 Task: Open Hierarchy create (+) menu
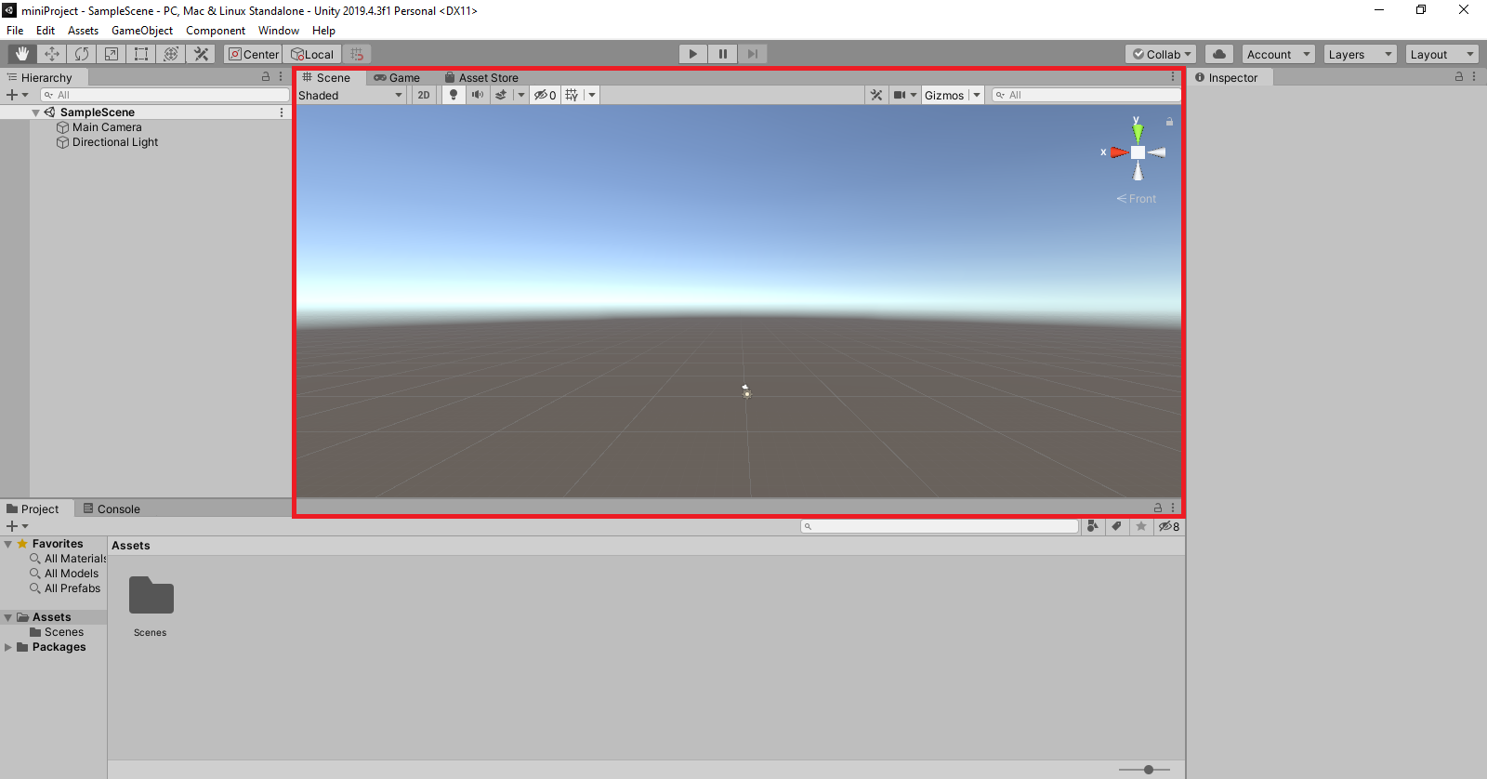point(17,95)
